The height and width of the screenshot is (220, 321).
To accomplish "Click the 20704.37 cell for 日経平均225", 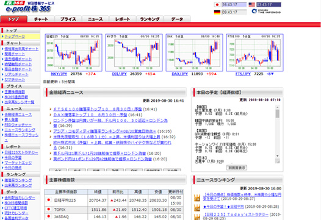I will click(98, 200).
